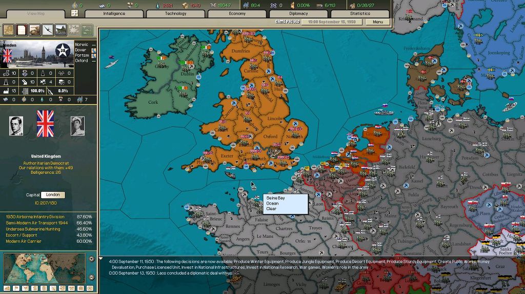The image size is (525, 294).
Task: Open the air forces plane icon
Action: [x=48, y=30]
